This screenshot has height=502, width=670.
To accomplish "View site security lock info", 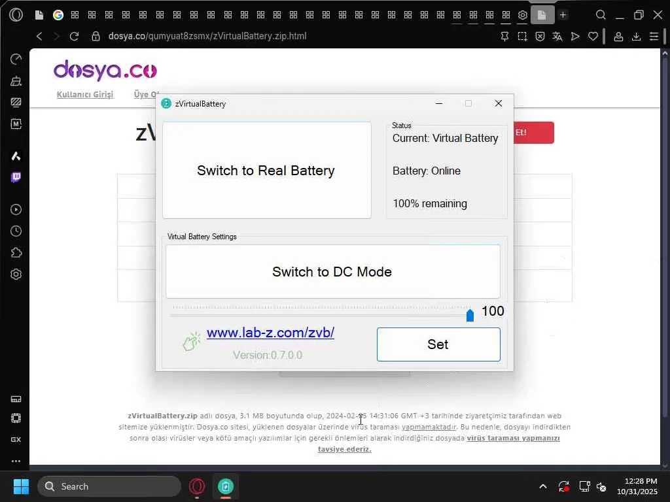I will coord(96,37).
